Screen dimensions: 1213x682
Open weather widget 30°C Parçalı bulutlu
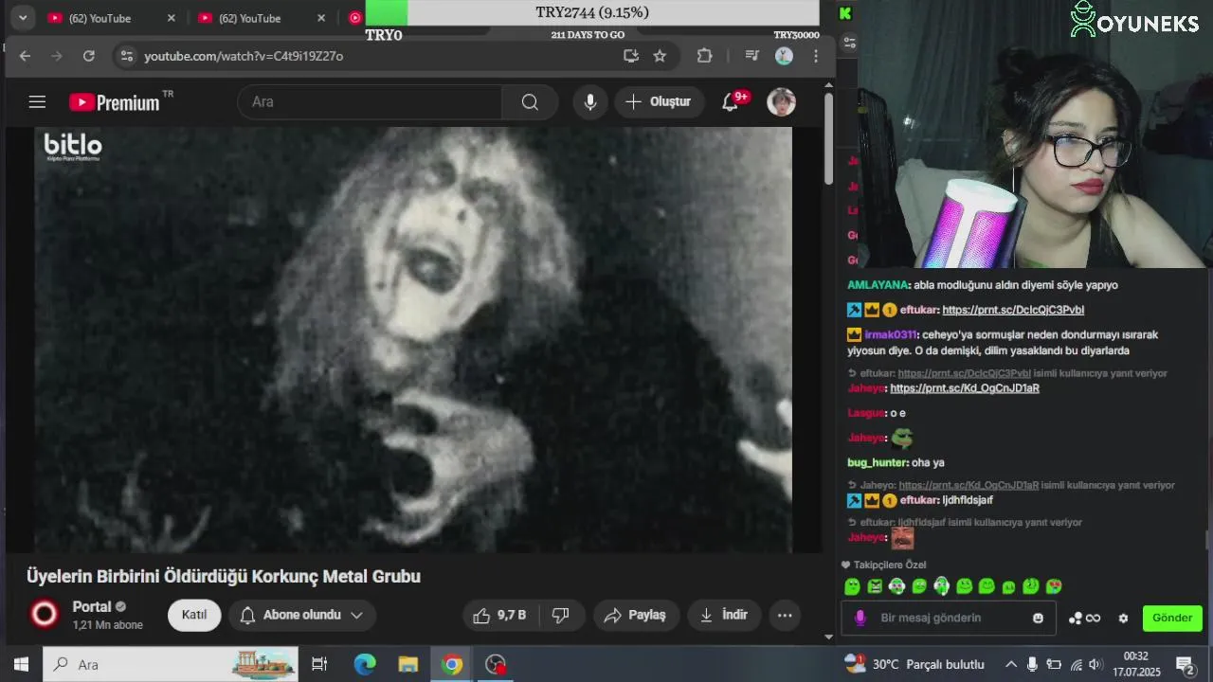point(914,665)
